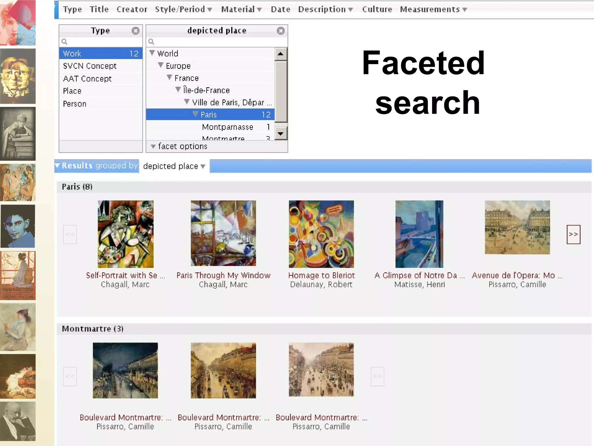Screen dimensions: 594x446
Task: Click A Glimpse of Notre Da... link
Action: [419, 275]
